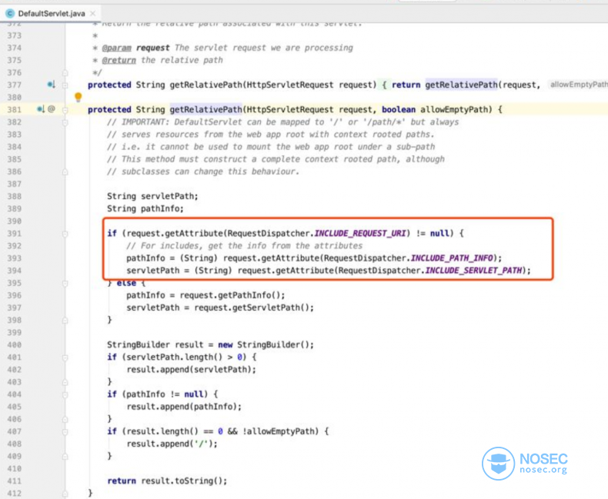Collapse the getRelativePath method at line 381

click(65, 110)
